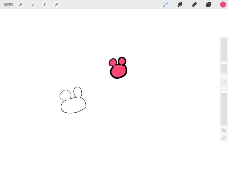
Task: Tap the outlined mouse head sketch
Action: [73, 100]
